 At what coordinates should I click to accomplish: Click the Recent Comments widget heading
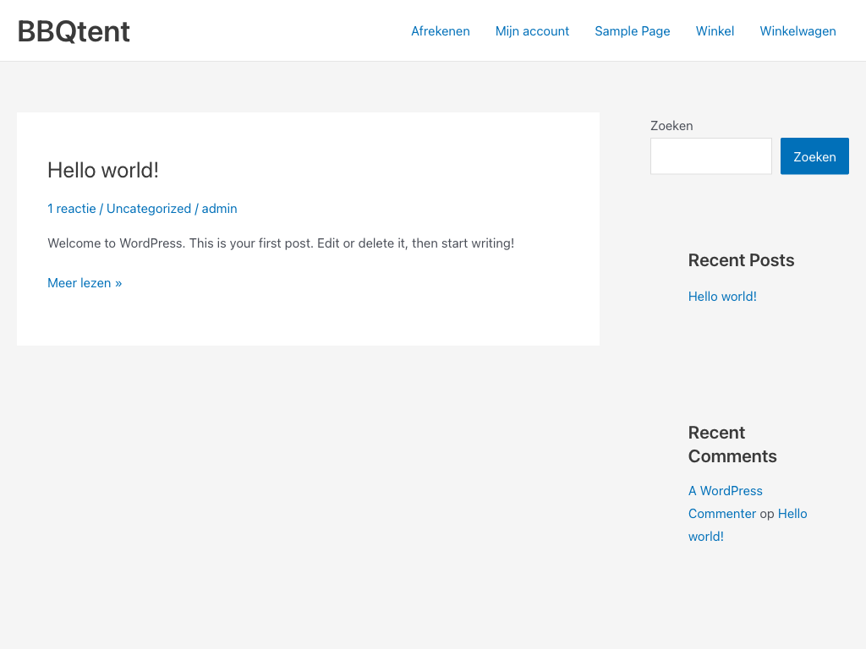[x=732, y=444]
